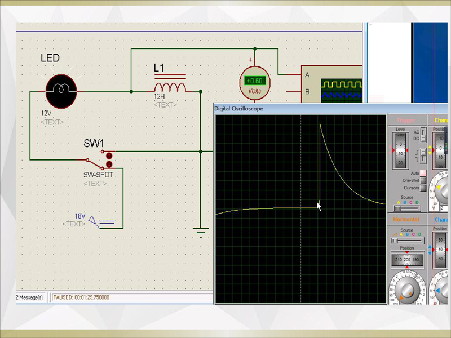Click the waveform peak on the oscilloscope display
The height and width of the screenshot is (338, 451).
320,124
